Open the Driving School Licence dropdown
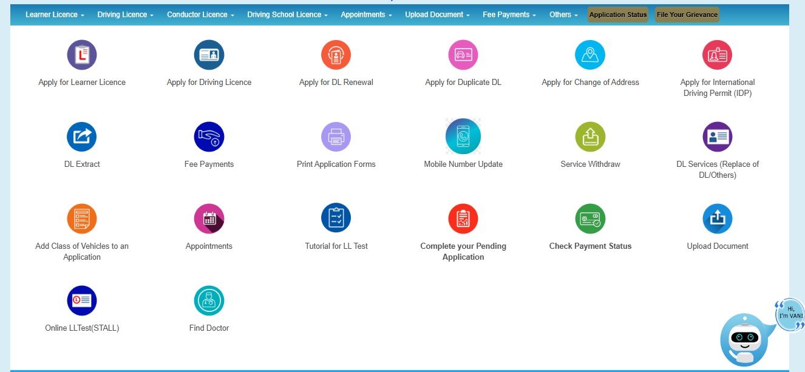805x372 pixels. tap(287, 15)
